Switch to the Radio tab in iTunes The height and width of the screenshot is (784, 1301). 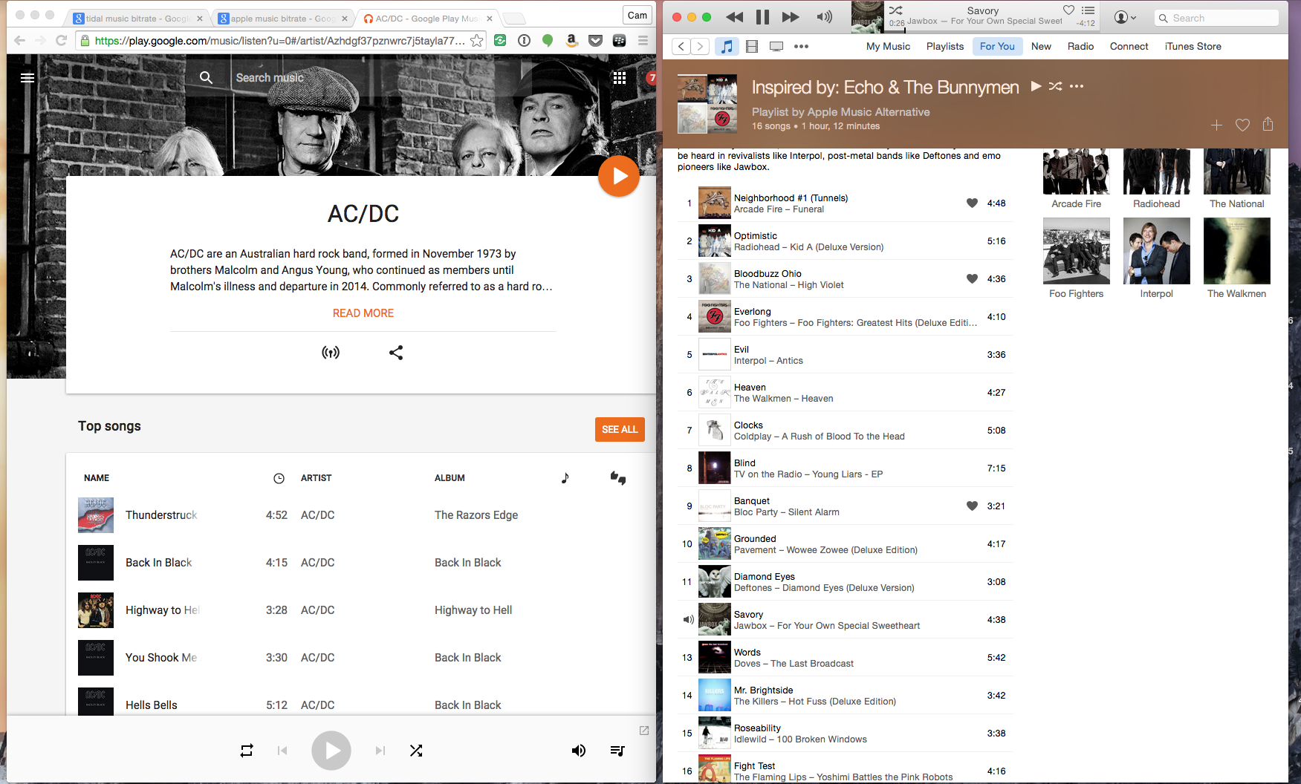coord(1080,47)
